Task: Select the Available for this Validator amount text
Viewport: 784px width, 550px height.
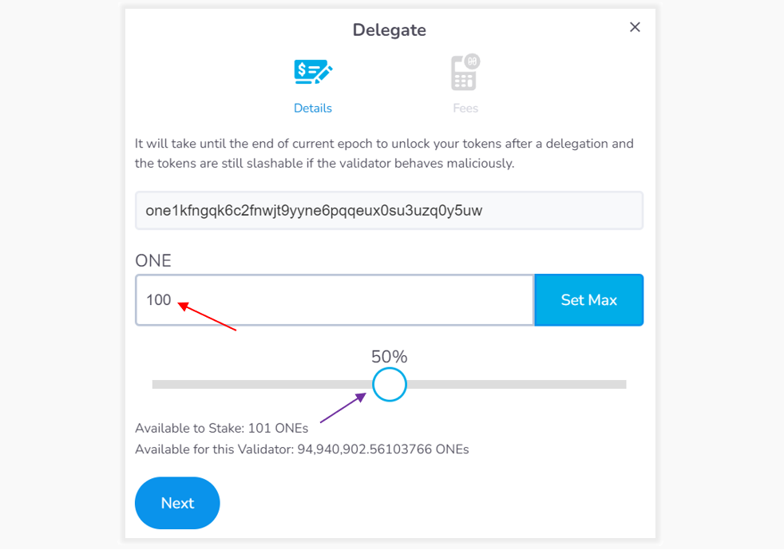Action: [x=302, y=449]
